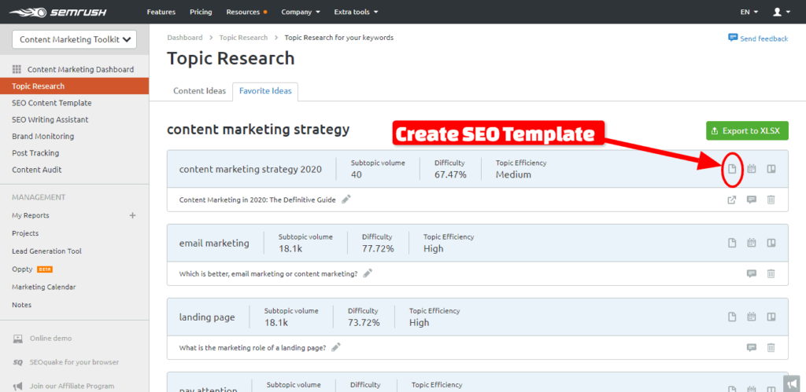
Task: Open Notes in sidebar
Action: point(21,305)
